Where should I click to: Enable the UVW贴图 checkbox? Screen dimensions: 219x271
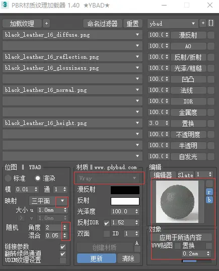(177, 245)
